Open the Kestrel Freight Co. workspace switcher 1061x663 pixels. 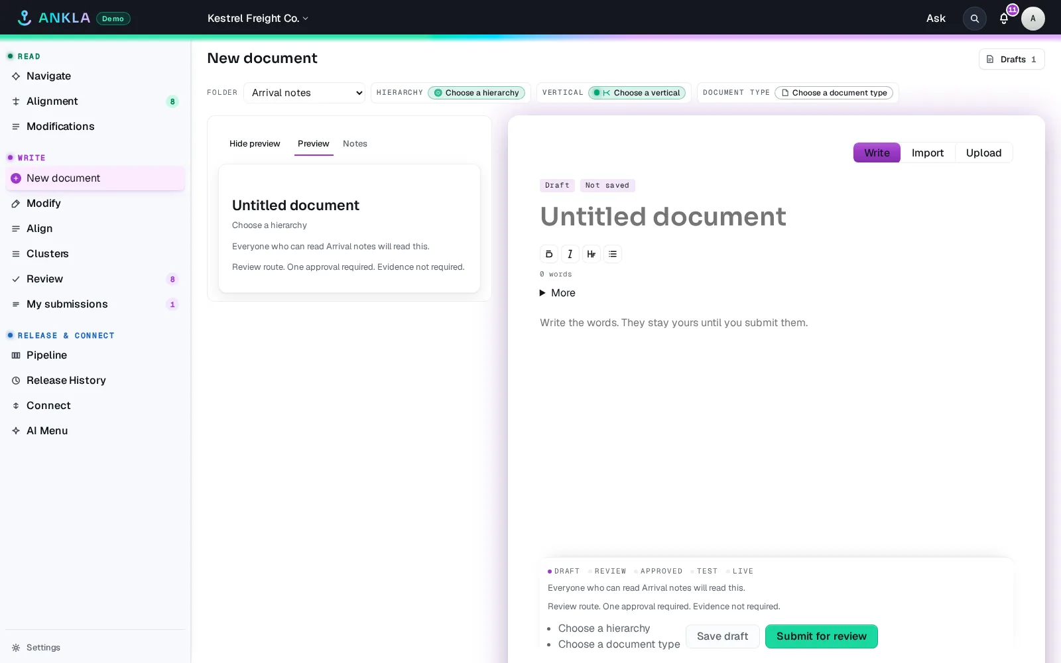(258, 19)
